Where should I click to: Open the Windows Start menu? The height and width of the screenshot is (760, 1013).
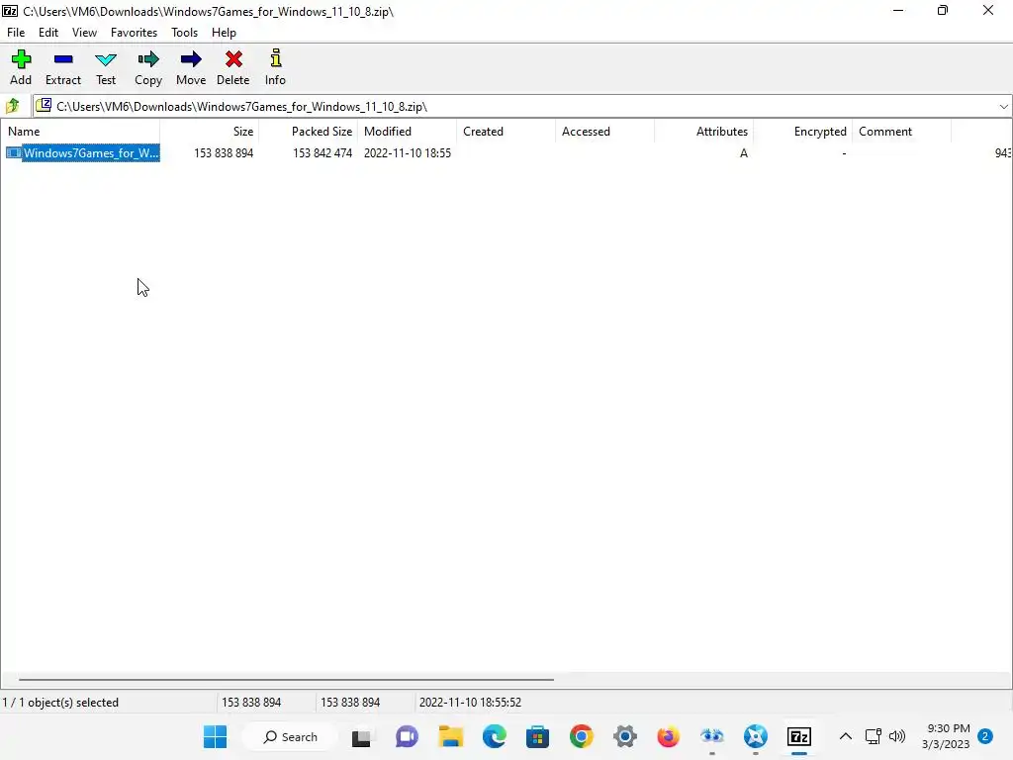point(215,736)
